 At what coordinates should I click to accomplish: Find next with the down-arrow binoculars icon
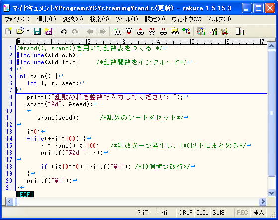(x=129, y=31)
